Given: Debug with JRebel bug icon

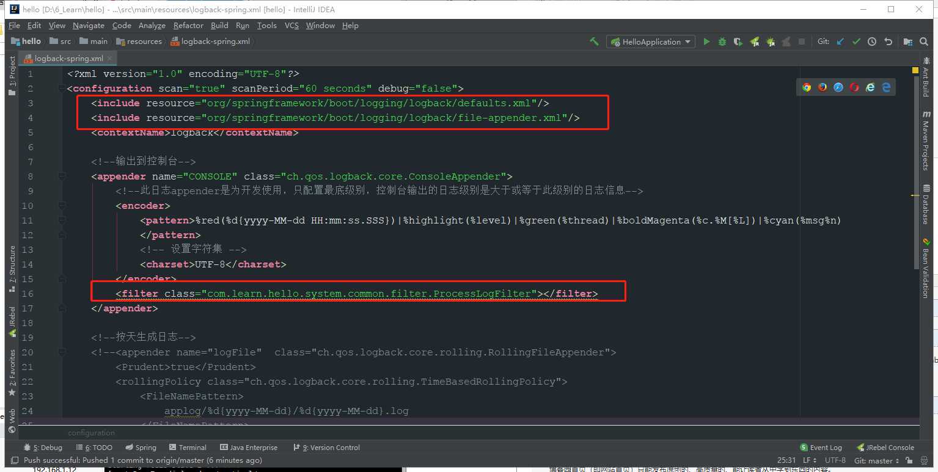Looking at the screenshot, I should 771,42.
